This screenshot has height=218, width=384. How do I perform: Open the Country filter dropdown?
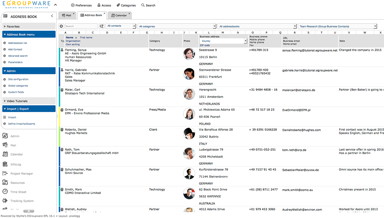pos(223,41)
